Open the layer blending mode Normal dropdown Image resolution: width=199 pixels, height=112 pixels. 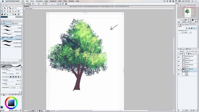(184, 51)
